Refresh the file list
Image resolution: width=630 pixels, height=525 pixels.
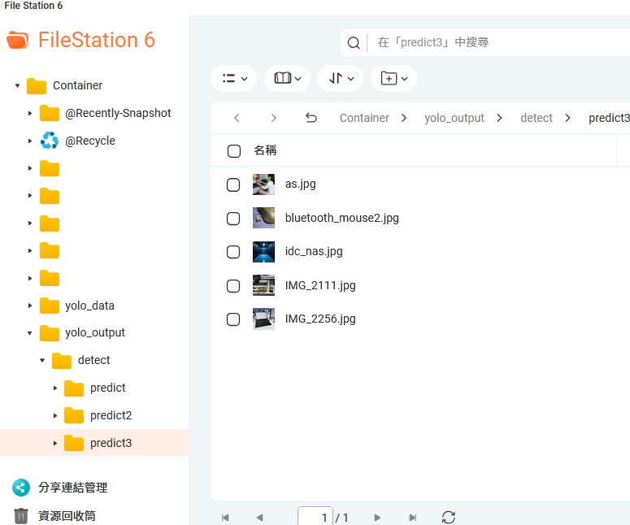(448, 518)
